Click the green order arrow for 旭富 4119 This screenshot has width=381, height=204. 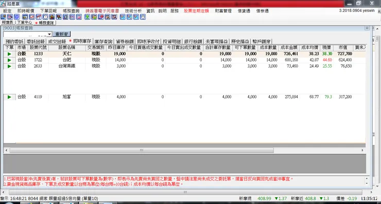[9, 97]
